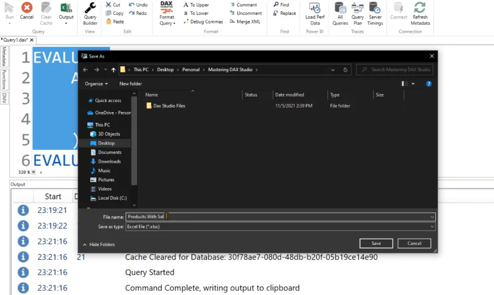Toggle the Query Plan trace
This screenshot has width=494, height=295.
pyautogui.click(x=358, y=13)
